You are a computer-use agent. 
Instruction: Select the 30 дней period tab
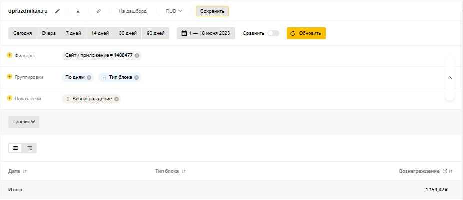[127, 33]
